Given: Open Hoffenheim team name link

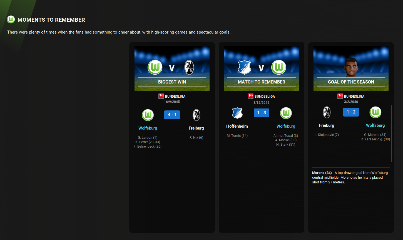Looking at the screenshot, I should click(x=237, y=126).
